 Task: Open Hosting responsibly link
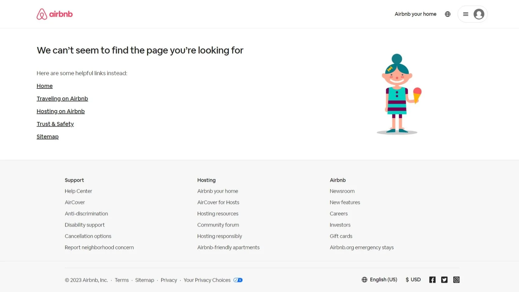tap(220, 236)
